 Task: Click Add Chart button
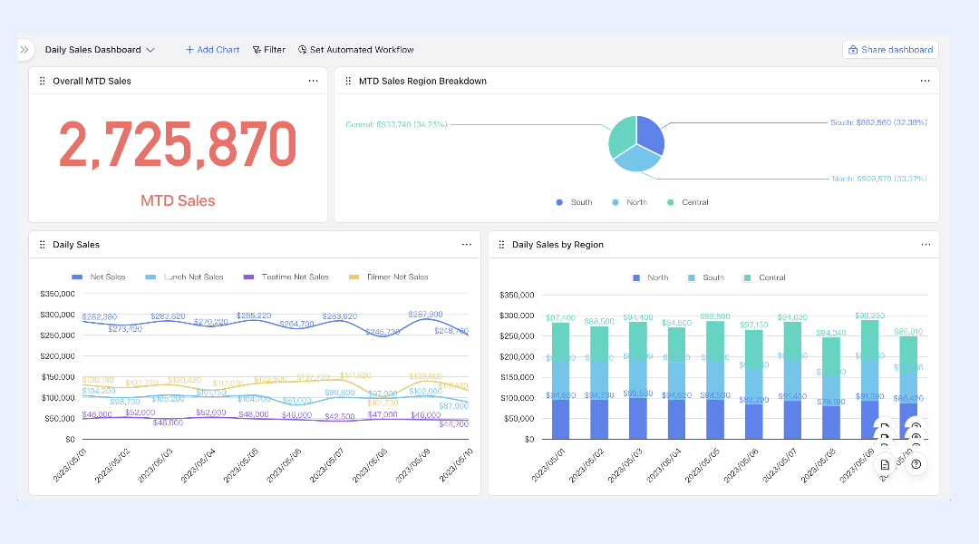click(x=212, y=50)
